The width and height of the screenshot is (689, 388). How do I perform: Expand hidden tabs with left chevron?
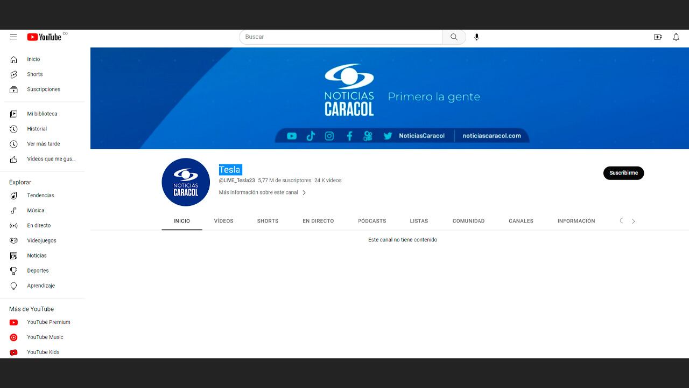pyautogui.click(x=622, y=221)
